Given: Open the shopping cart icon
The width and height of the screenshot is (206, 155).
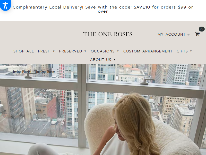Looking at the screenshot, I should [x=197, y=34].
